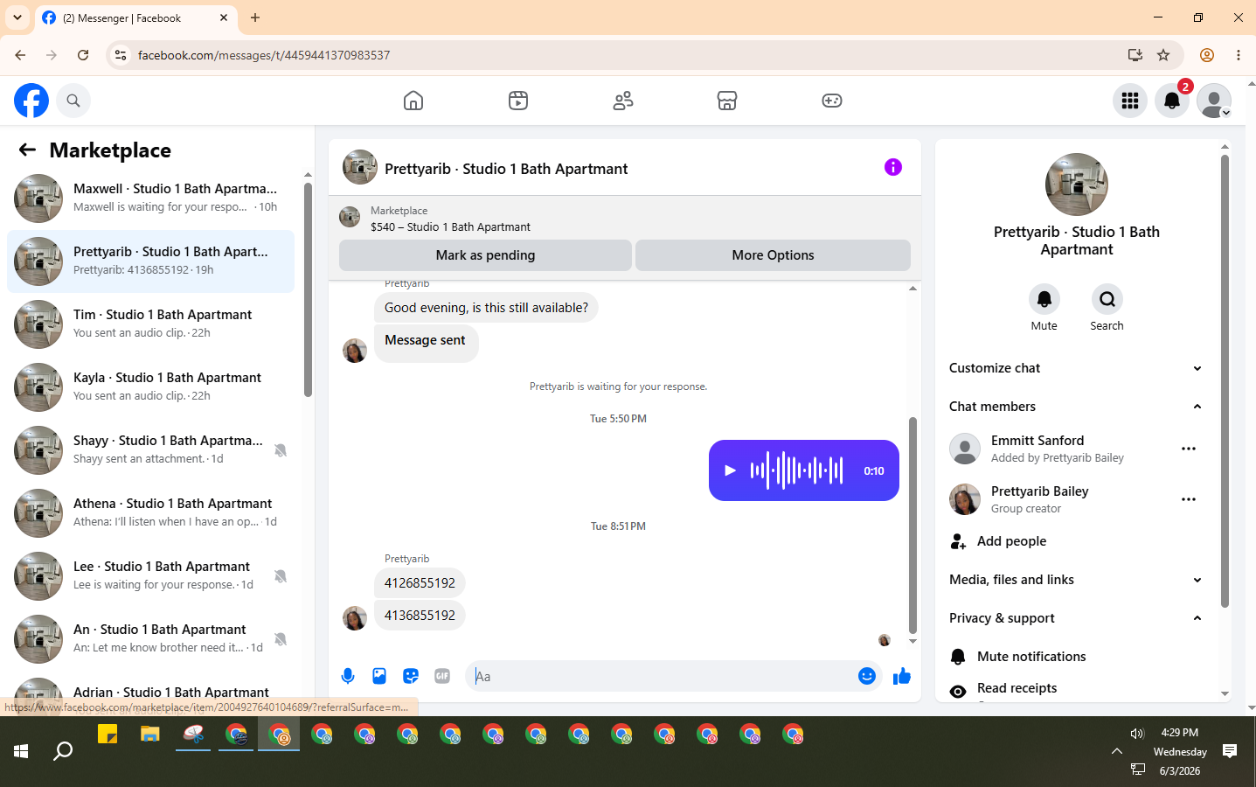Open options for Emmitt Sanford

pyautogui.click(x=1189, y=449)
